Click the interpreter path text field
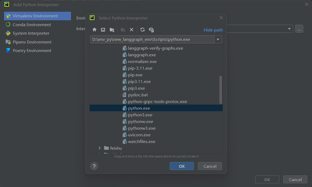Screen dimensions: 312x187 pos(152,39)
